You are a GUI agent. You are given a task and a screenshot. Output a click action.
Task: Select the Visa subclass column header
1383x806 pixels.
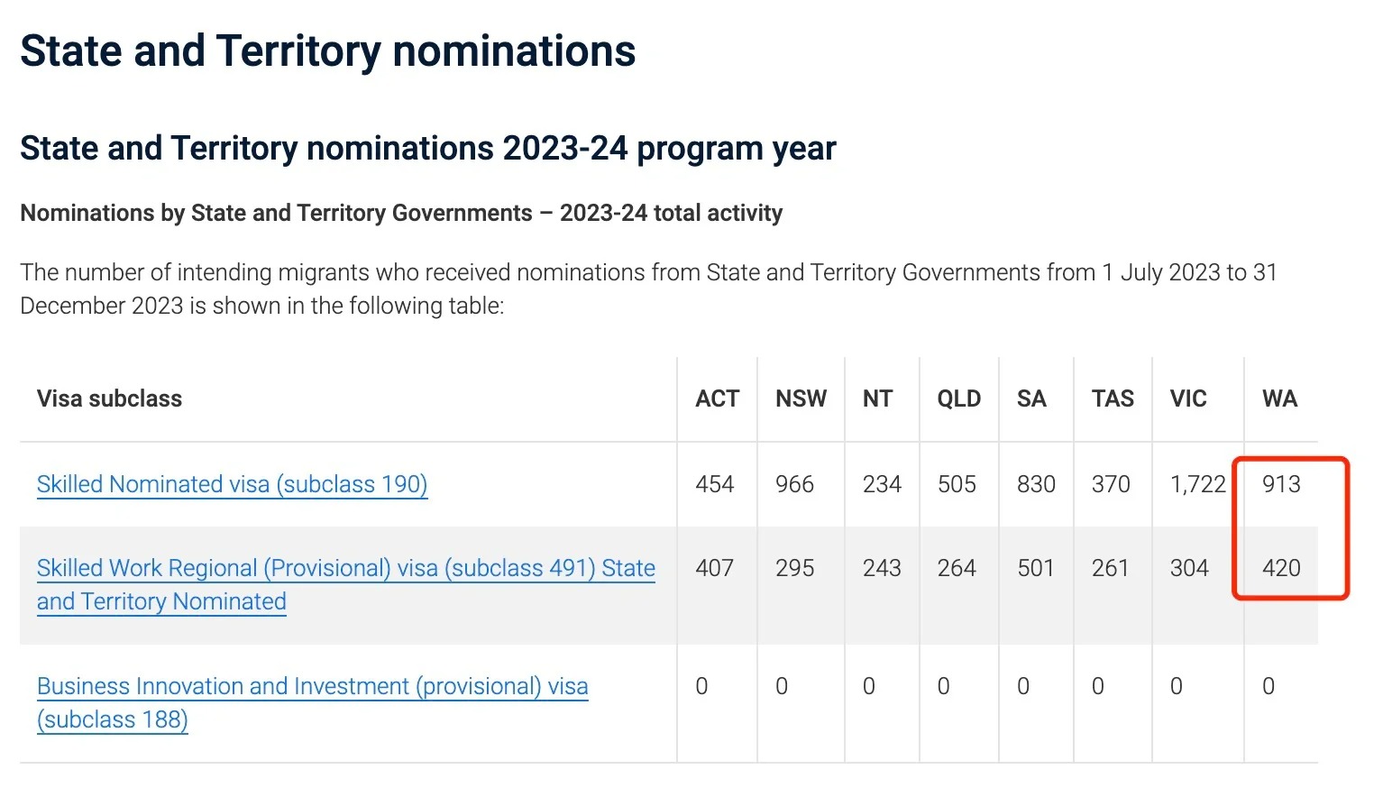(x=109, y=398)
